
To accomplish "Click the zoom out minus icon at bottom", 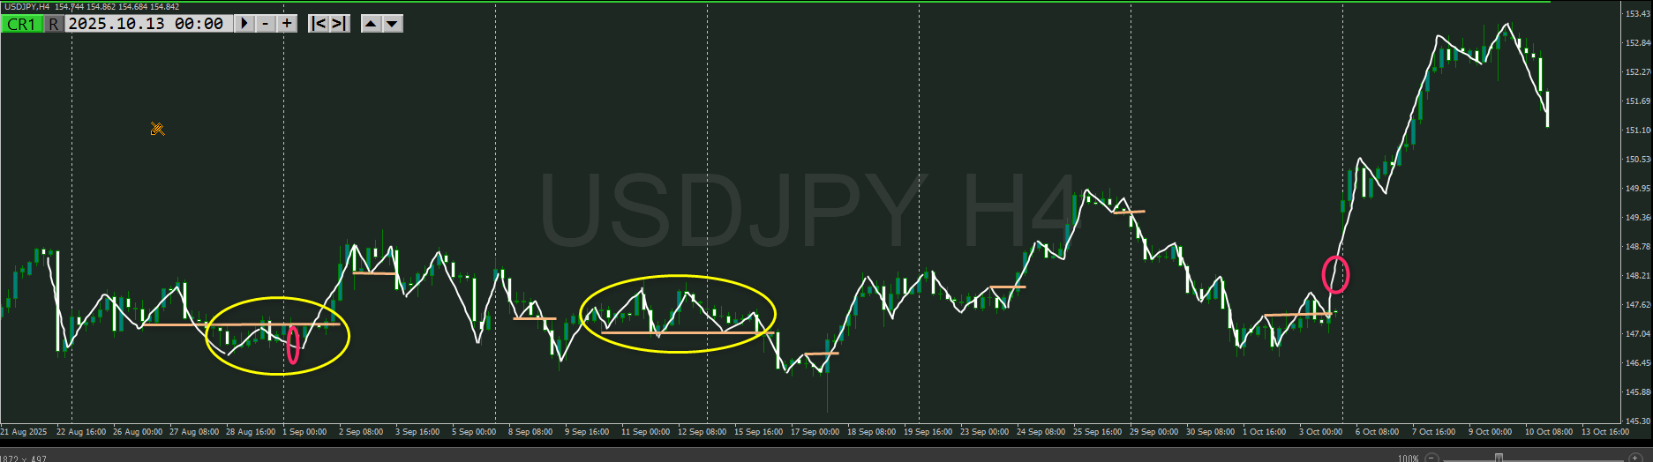I will [x=1432, y=458].
